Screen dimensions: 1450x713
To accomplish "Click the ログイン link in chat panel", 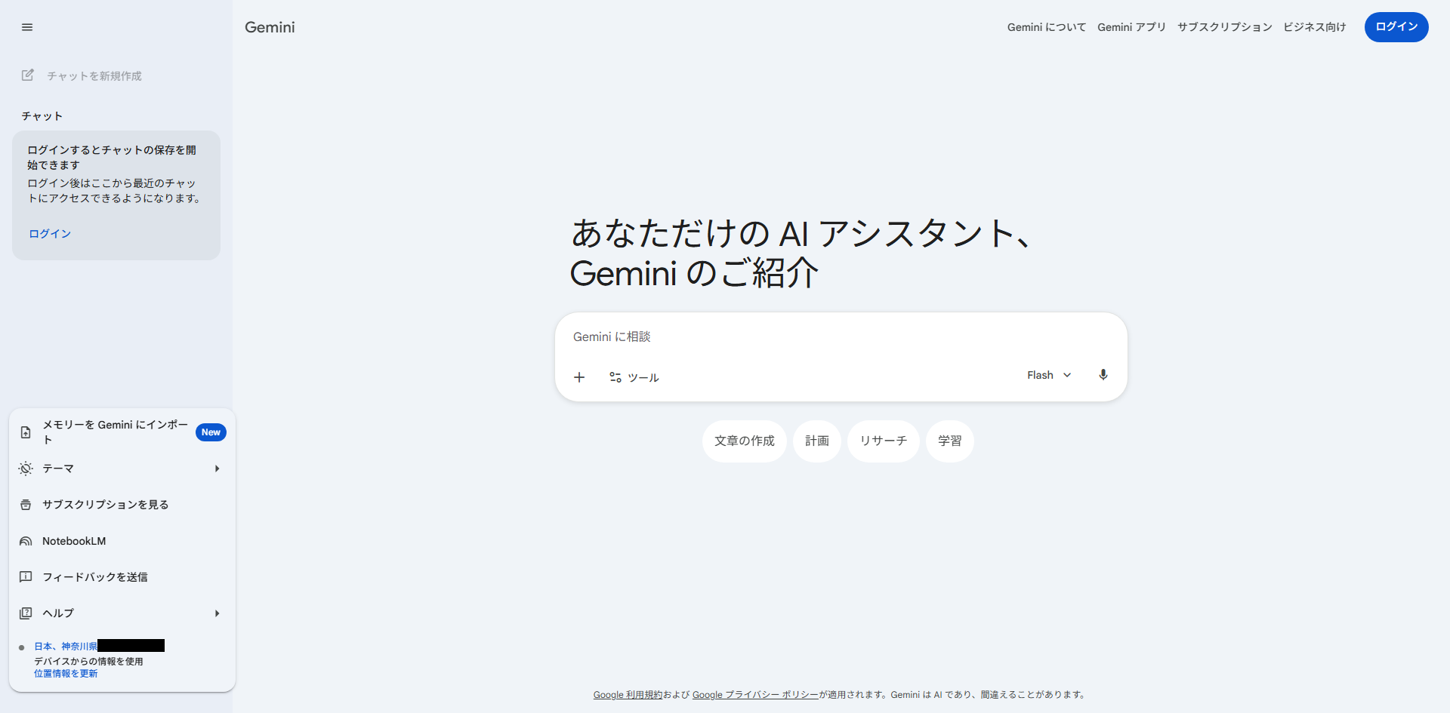I will pyautogui.click(x=50, y=234).
